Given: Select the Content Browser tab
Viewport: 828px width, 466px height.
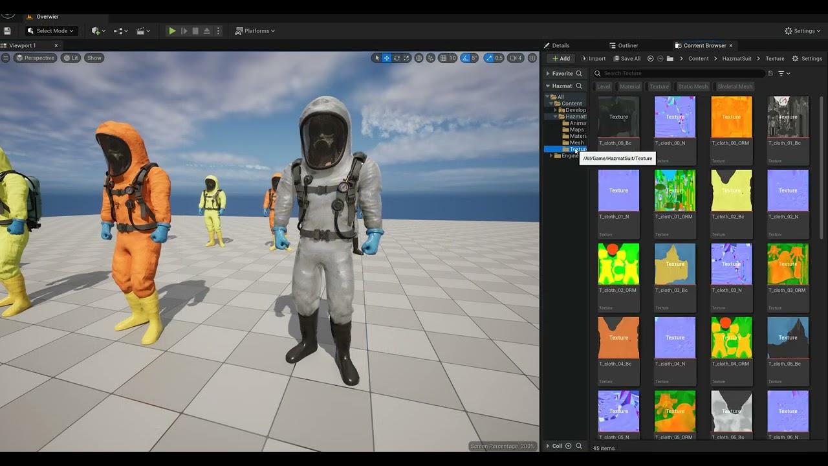Looking at the screenshot, I should (x=701, y=45).
